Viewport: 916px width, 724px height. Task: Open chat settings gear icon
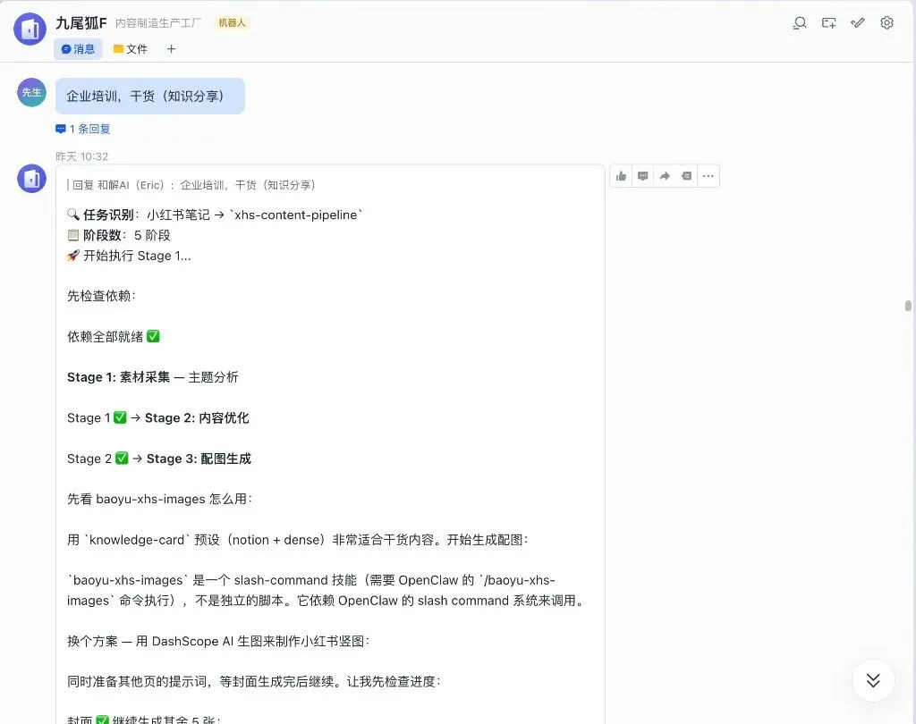click(886, 22)
